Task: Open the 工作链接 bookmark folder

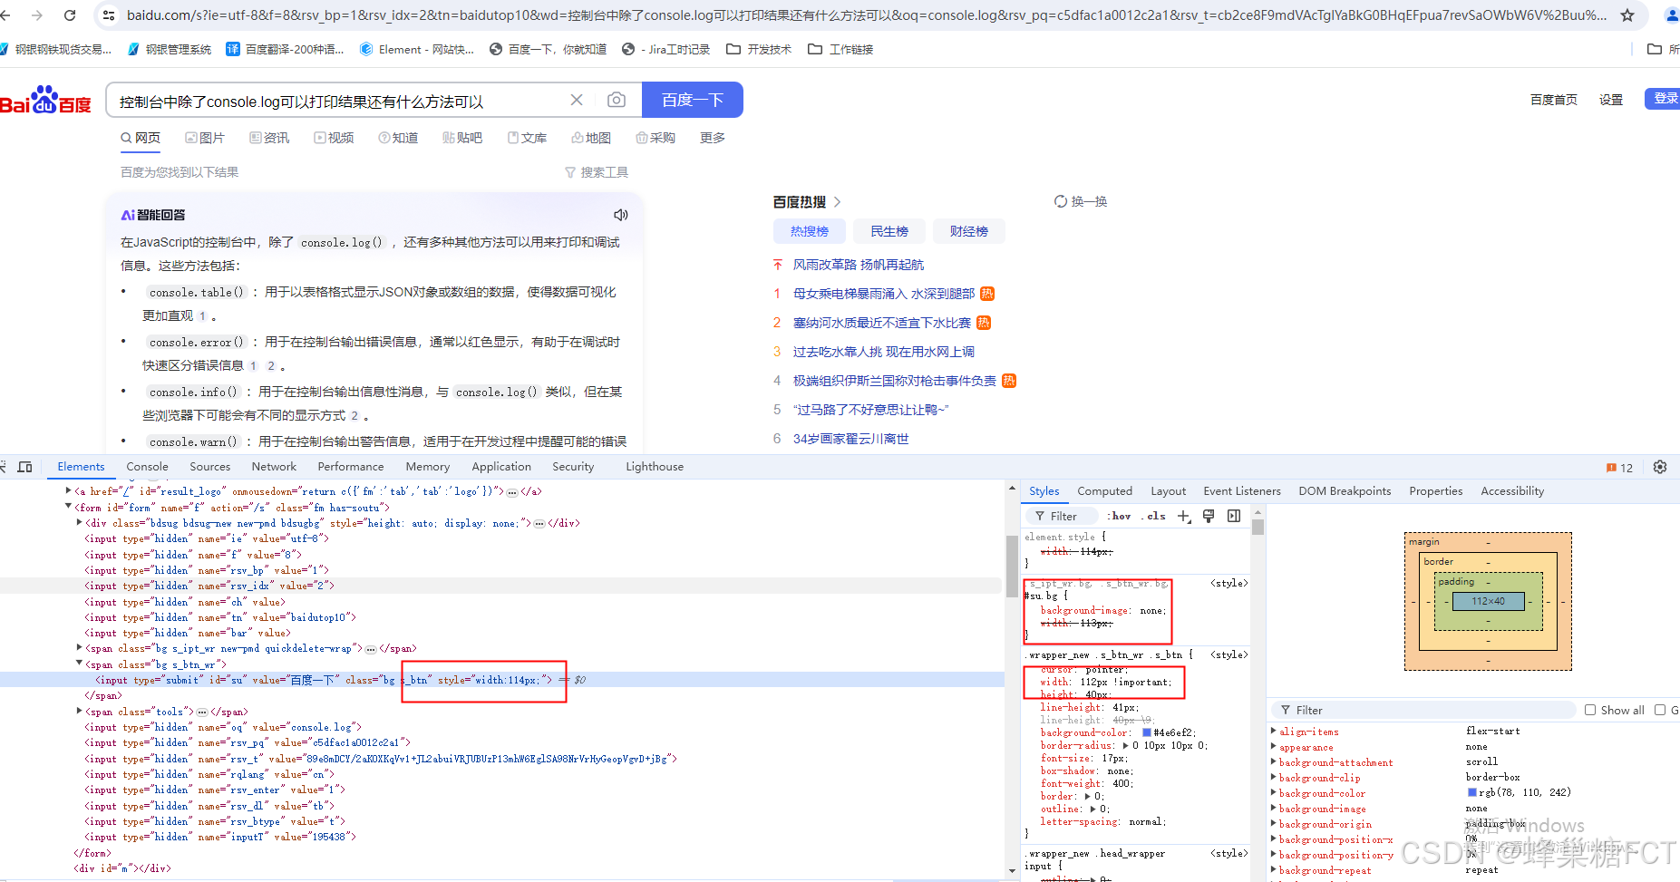Action: tap(840, 49)
